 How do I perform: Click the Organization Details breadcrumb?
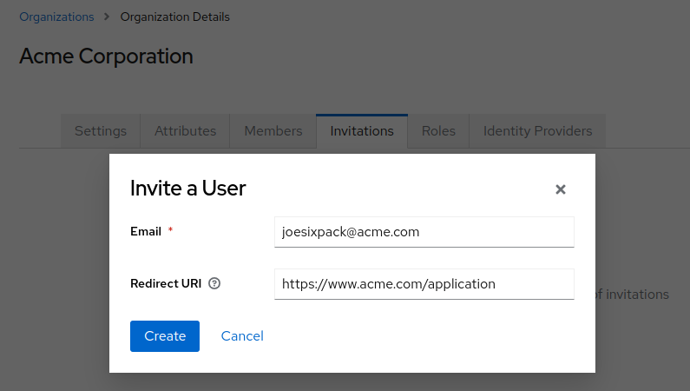tap(174, 17)
